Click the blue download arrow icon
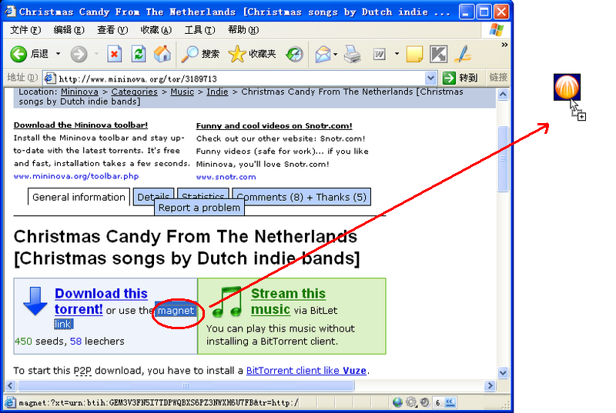Screen dimensions: 616x413 point(35,301)
